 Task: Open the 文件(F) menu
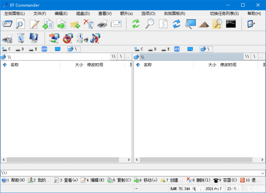click(39, 14)
